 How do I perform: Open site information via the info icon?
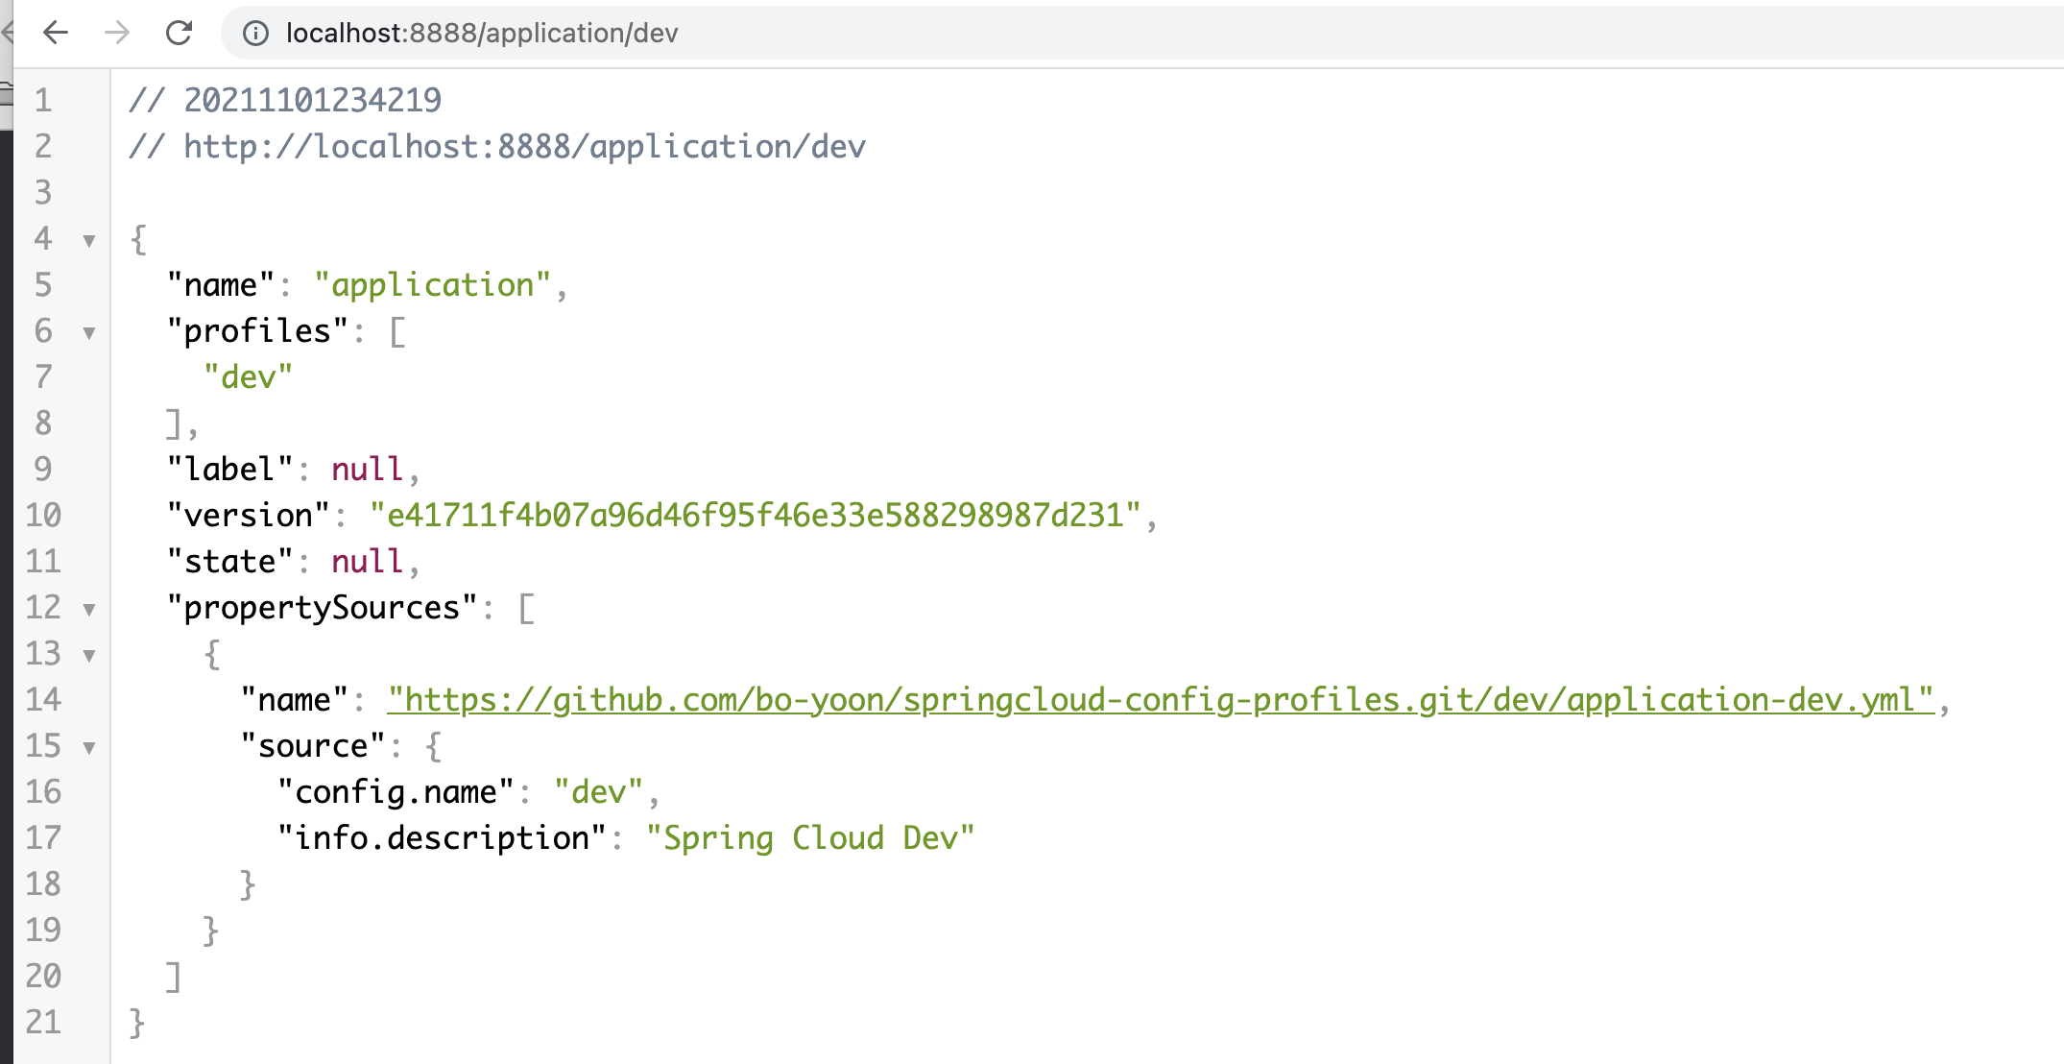tap(255, 33)
